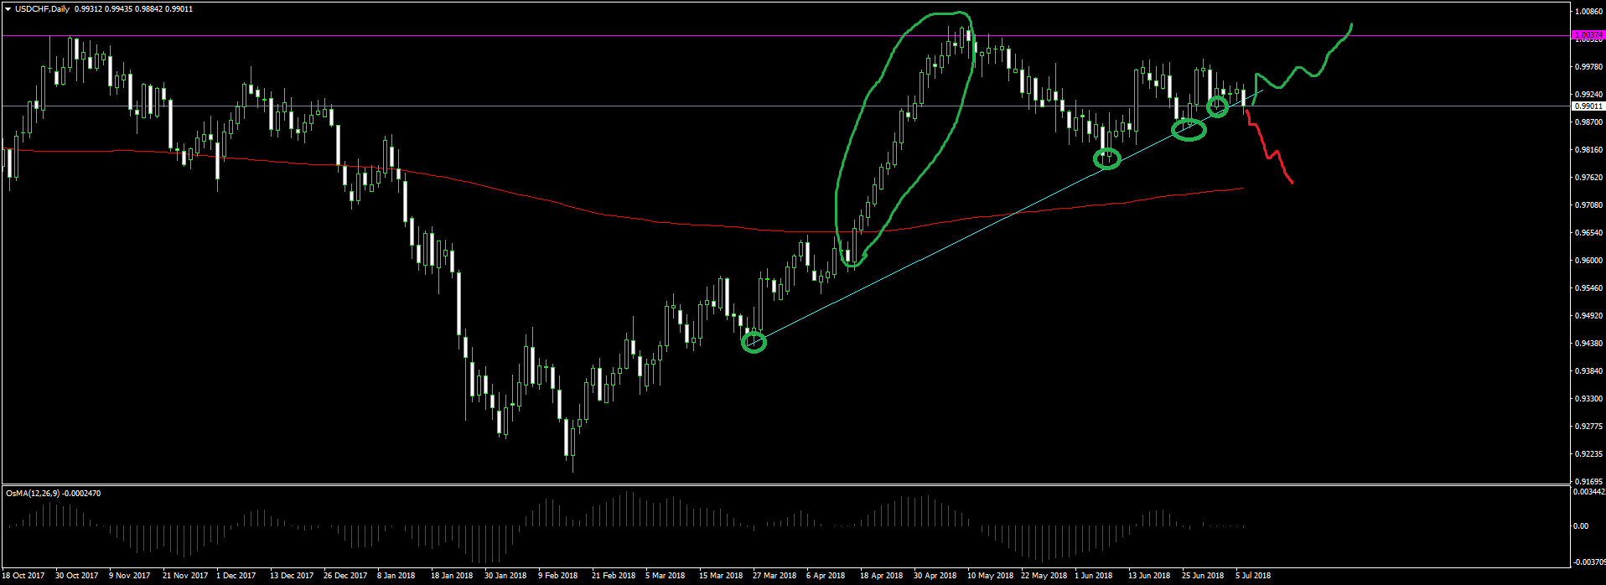Click price scale value 0.93840
Viewport: 1606px width, 585px height.
pos(1588,371)
